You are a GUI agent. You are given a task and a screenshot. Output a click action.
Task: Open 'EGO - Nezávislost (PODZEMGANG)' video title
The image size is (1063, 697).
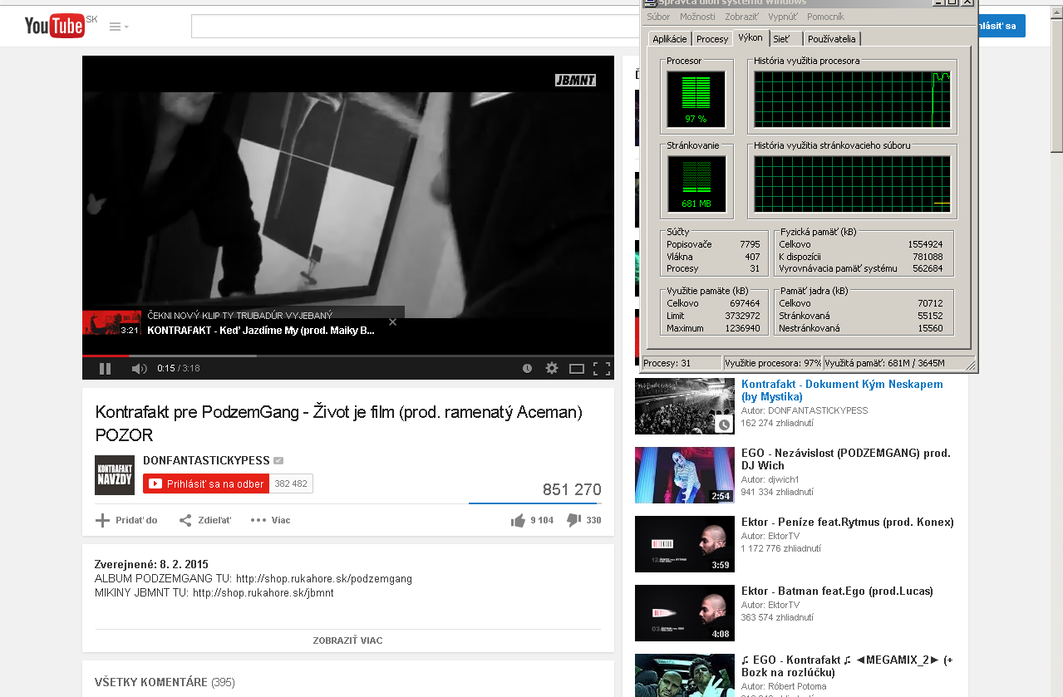pos(846,459)
